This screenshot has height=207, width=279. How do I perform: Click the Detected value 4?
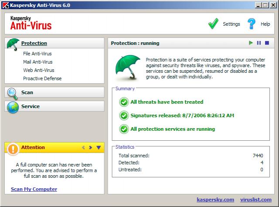click(x=262, y=163)
